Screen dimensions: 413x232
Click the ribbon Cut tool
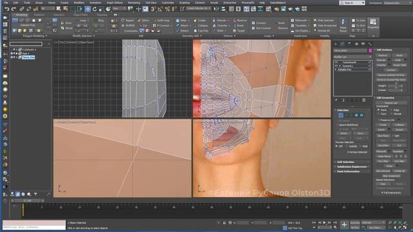(144, 26)
